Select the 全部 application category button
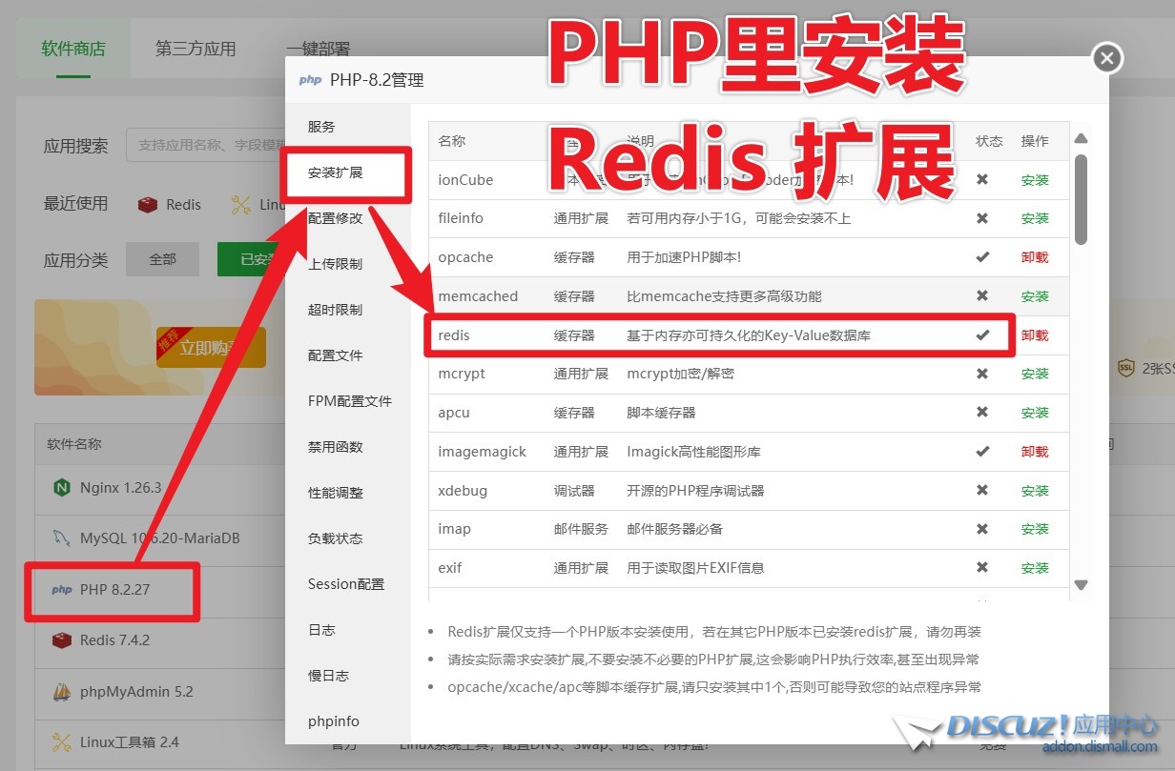Screen dimensions: 1175x771 coord(162,259)
